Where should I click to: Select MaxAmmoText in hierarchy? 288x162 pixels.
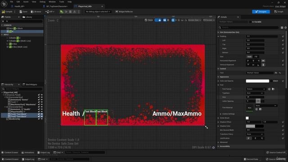(x=23, y=104)
